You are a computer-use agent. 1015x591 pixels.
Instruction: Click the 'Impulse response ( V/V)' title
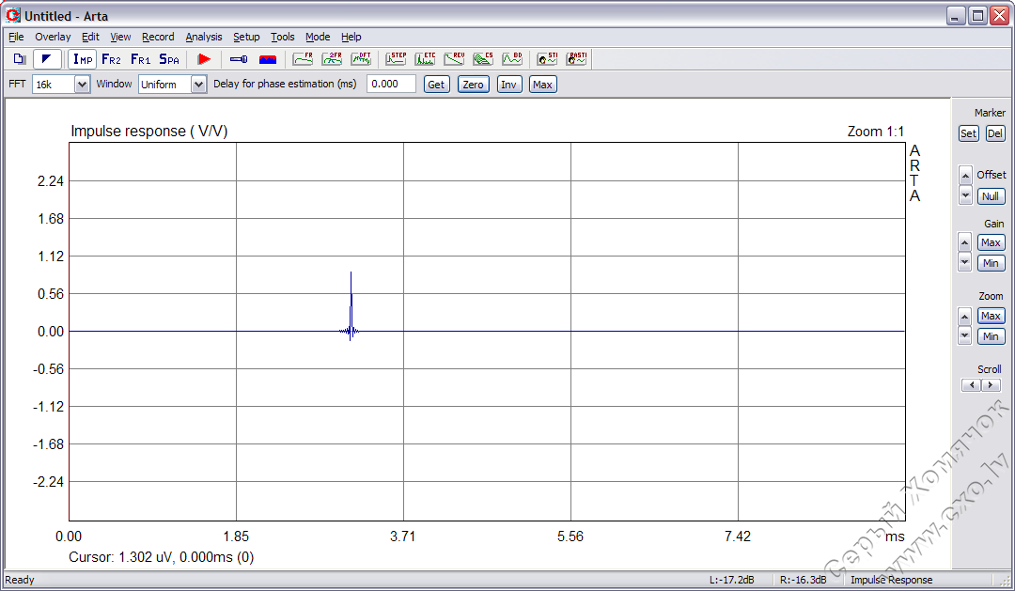pos(148,132)
